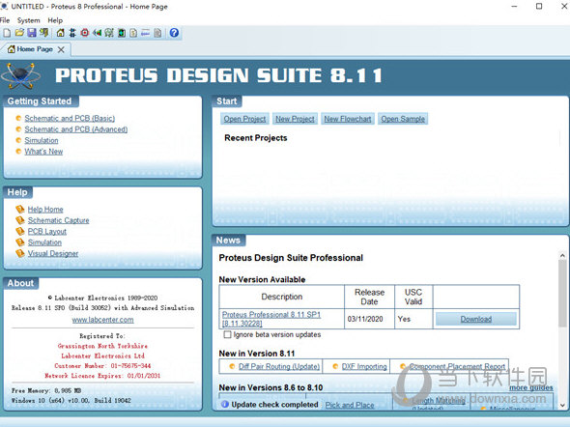Viewport: 570px width, 427px height.
Task: Open PCB Layout via the red chip icon
Action: coord(85,33)
